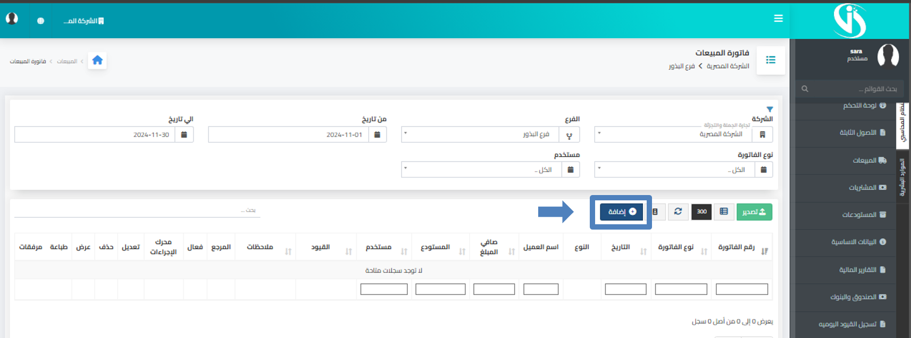Screen dimensions: 911x338
Task: Click the التاريخ column filter box
Action: [x=626, y=289]
